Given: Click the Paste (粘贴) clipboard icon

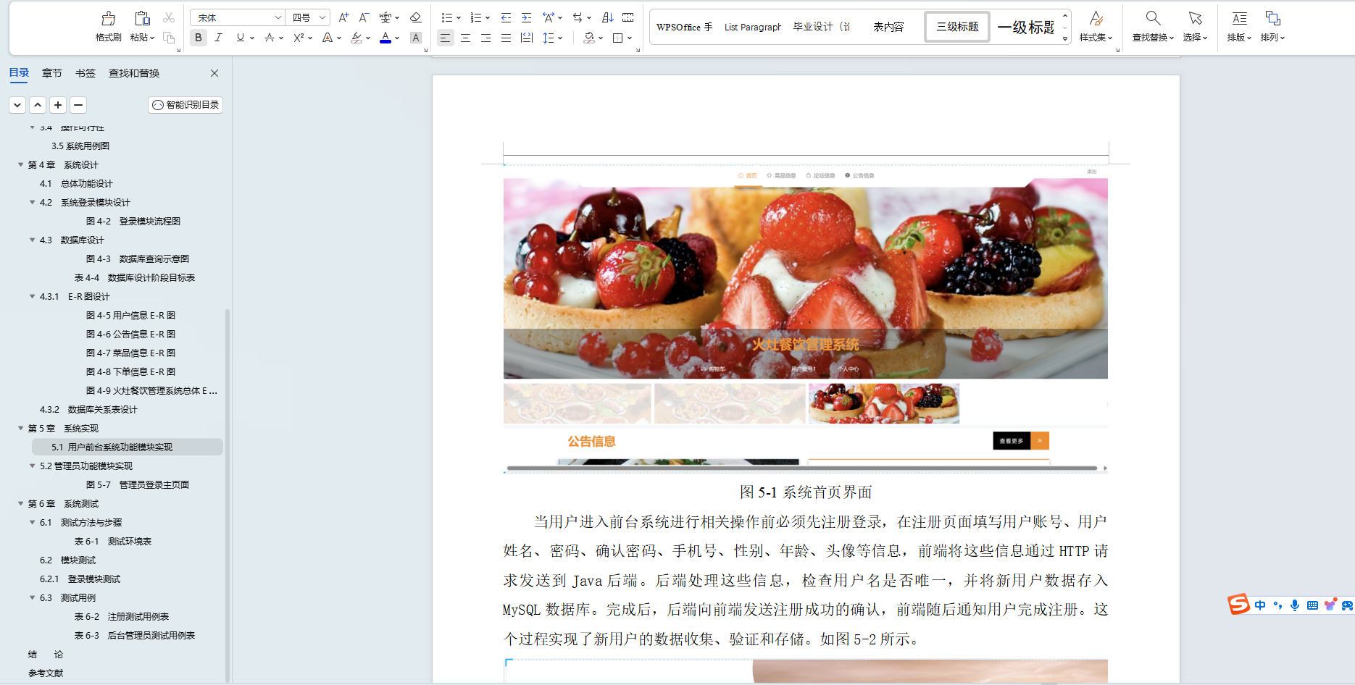Looking at the screenshot, I should 142,18.
